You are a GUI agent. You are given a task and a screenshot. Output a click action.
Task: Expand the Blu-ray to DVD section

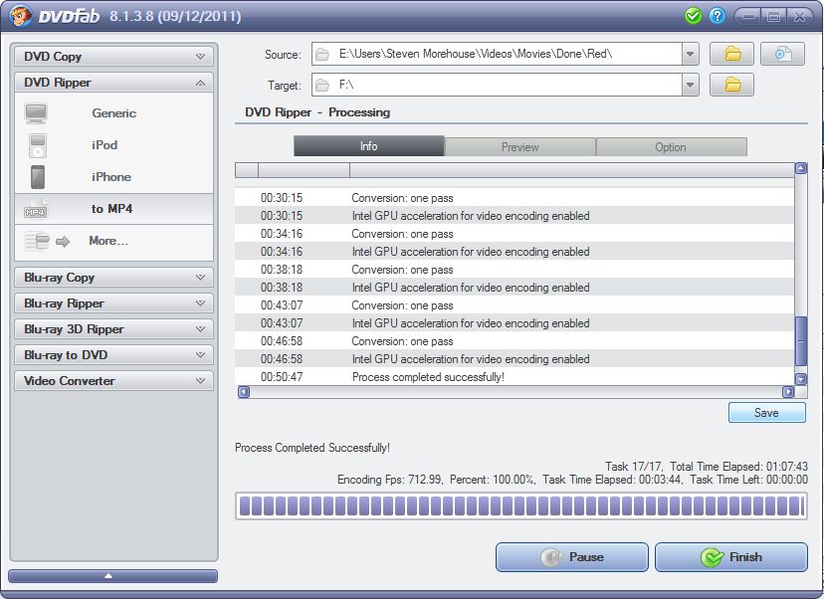coord(113,355)
